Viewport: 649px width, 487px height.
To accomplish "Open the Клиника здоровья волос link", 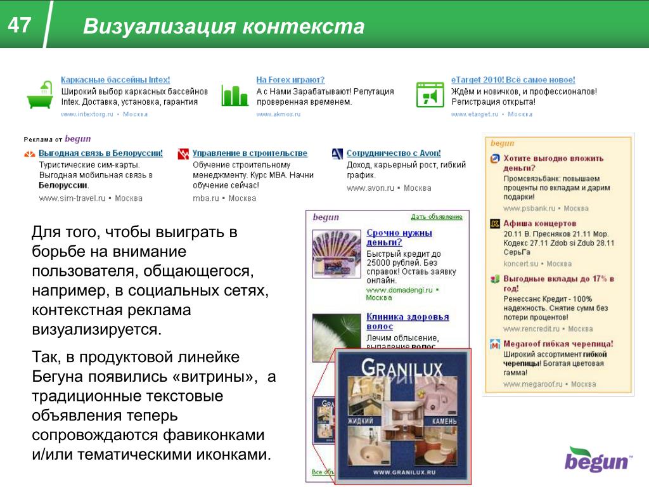I will [408, 321].
